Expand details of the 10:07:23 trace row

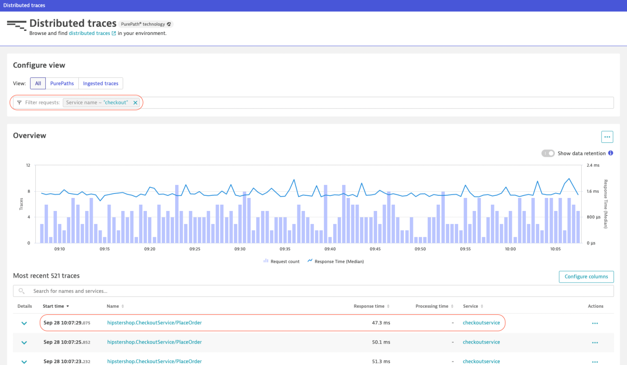(x=24, y=361)
